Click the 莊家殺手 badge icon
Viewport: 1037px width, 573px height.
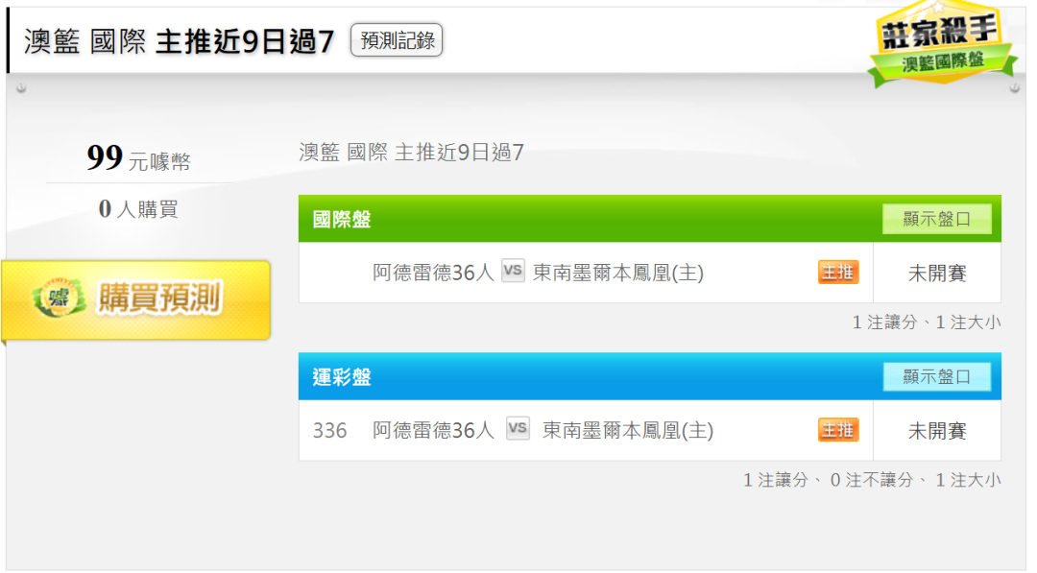pos(941,46)
